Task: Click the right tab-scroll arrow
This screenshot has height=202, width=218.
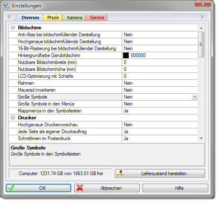Action: coord(203,17)
